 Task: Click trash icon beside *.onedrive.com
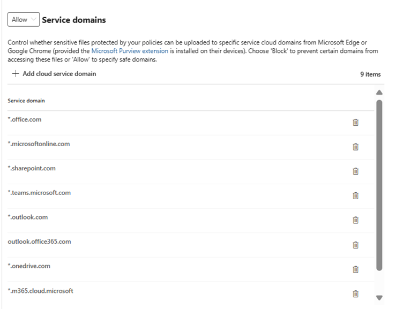[x=355, y=269]
